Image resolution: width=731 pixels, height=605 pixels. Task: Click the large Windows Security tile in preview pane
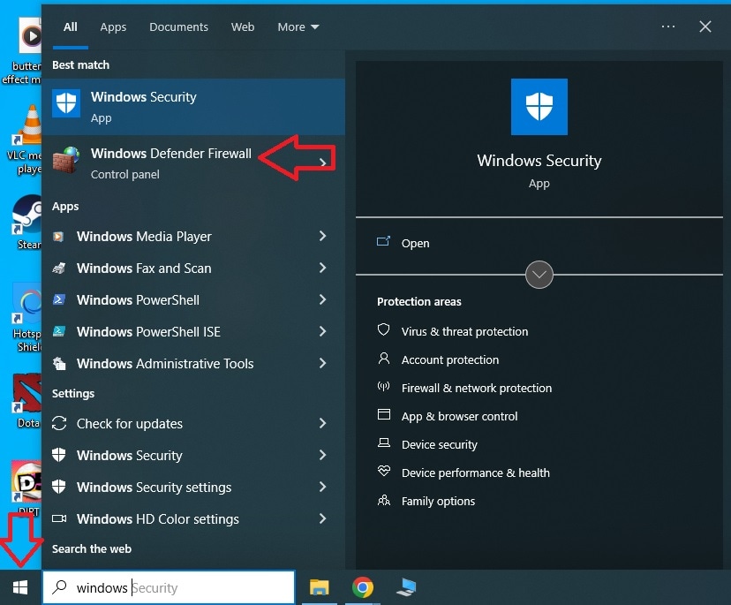[539, 107]
